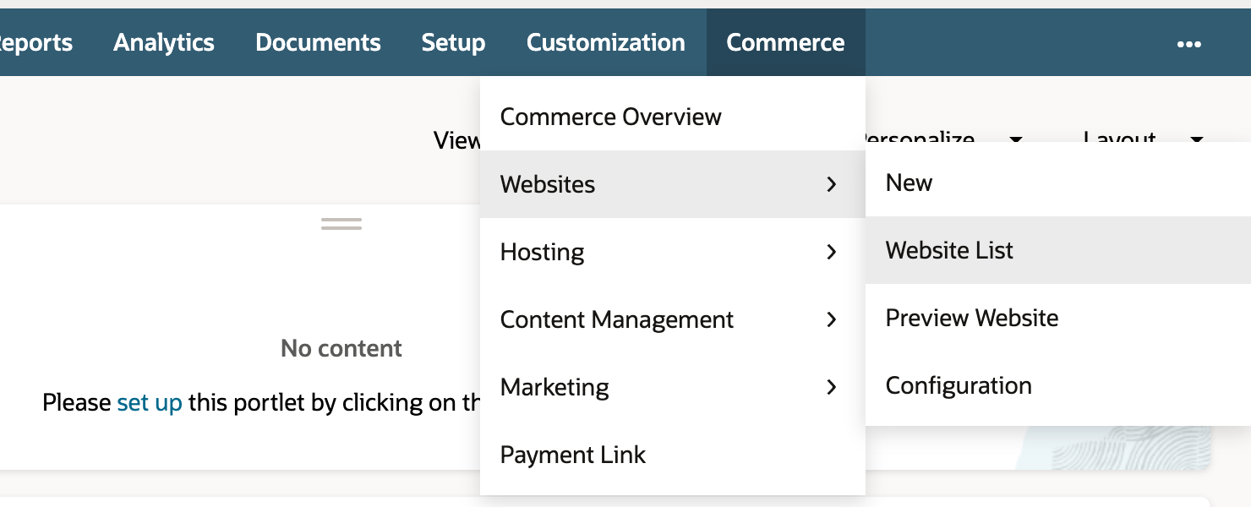Viewport: 1251px width, 507px height.
Task: Choose the Payment Link menu entry
Action: [673, 455]
